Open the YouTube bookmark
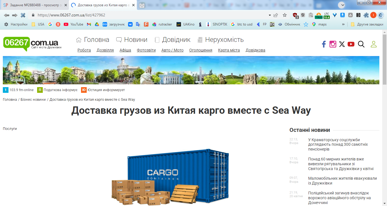Viewport: 387px width, 206px height. 74,24
